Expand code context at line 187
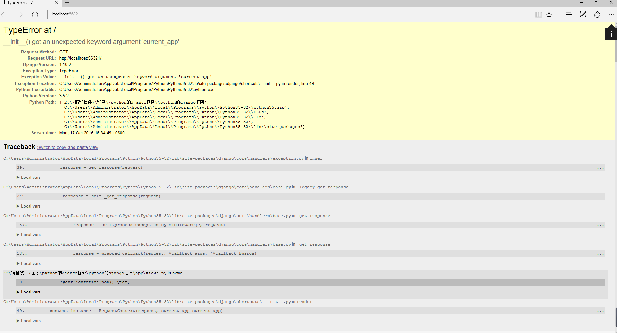Image resolution: width=617 pixels, height=333 pixels. 600,225
